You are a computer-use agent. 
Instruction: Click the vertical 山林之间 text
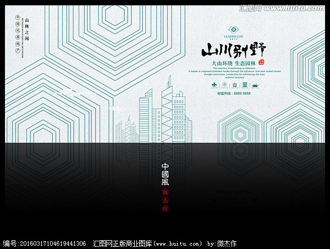coord(27,29)
